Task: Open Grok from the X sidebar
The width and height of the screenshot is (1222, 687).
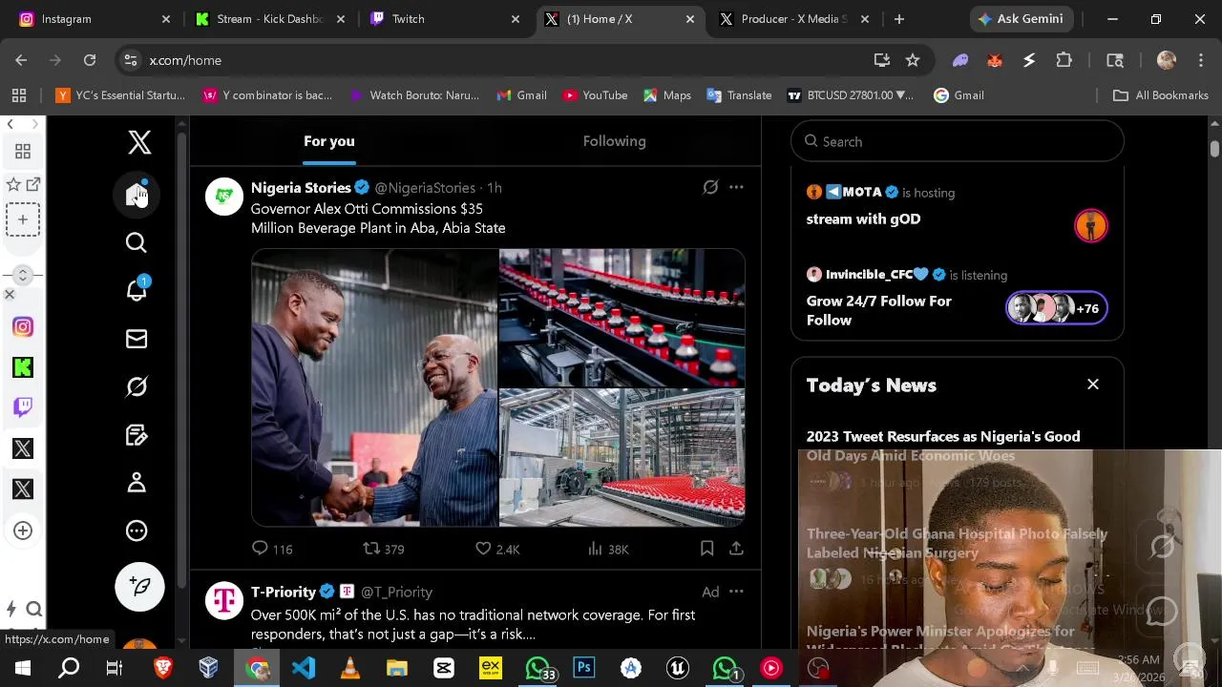Action: [x=137, y=386]
